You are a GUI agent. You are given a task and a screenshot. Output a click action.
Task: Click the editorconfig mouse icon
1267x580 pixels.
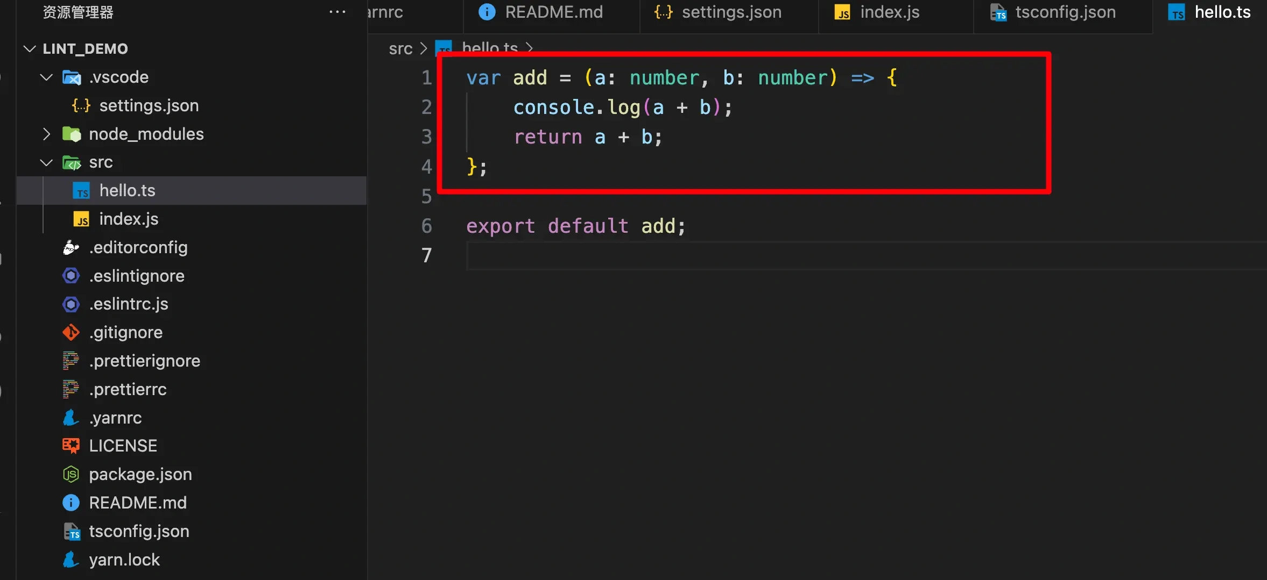[71, 247]
